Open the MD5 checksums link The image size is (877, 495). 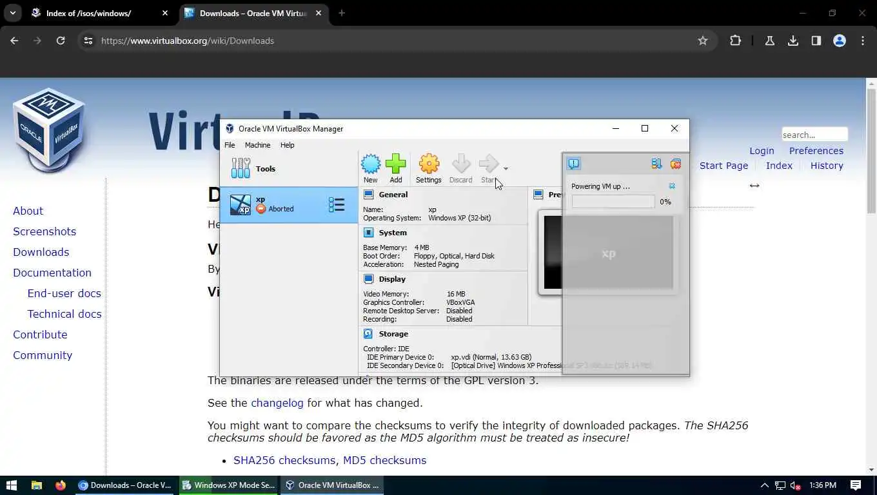click(x=384, y=460)
